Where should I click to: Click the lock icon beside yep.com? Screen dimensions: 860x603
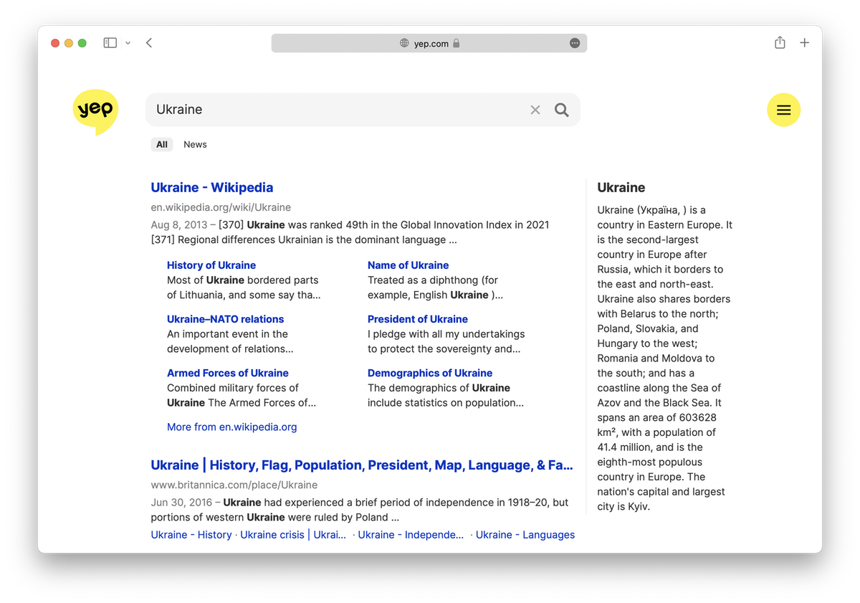click(x=456, y=43)
